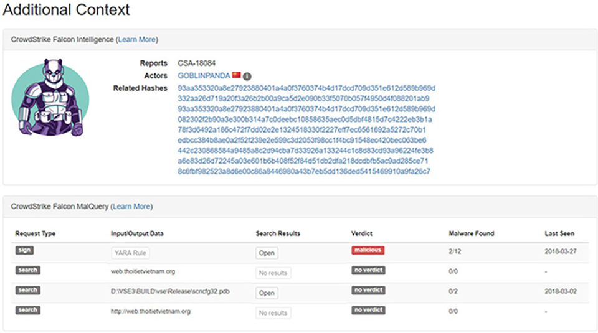
Task: Click the Malware Found column header
Action: [x=472, y=233]
